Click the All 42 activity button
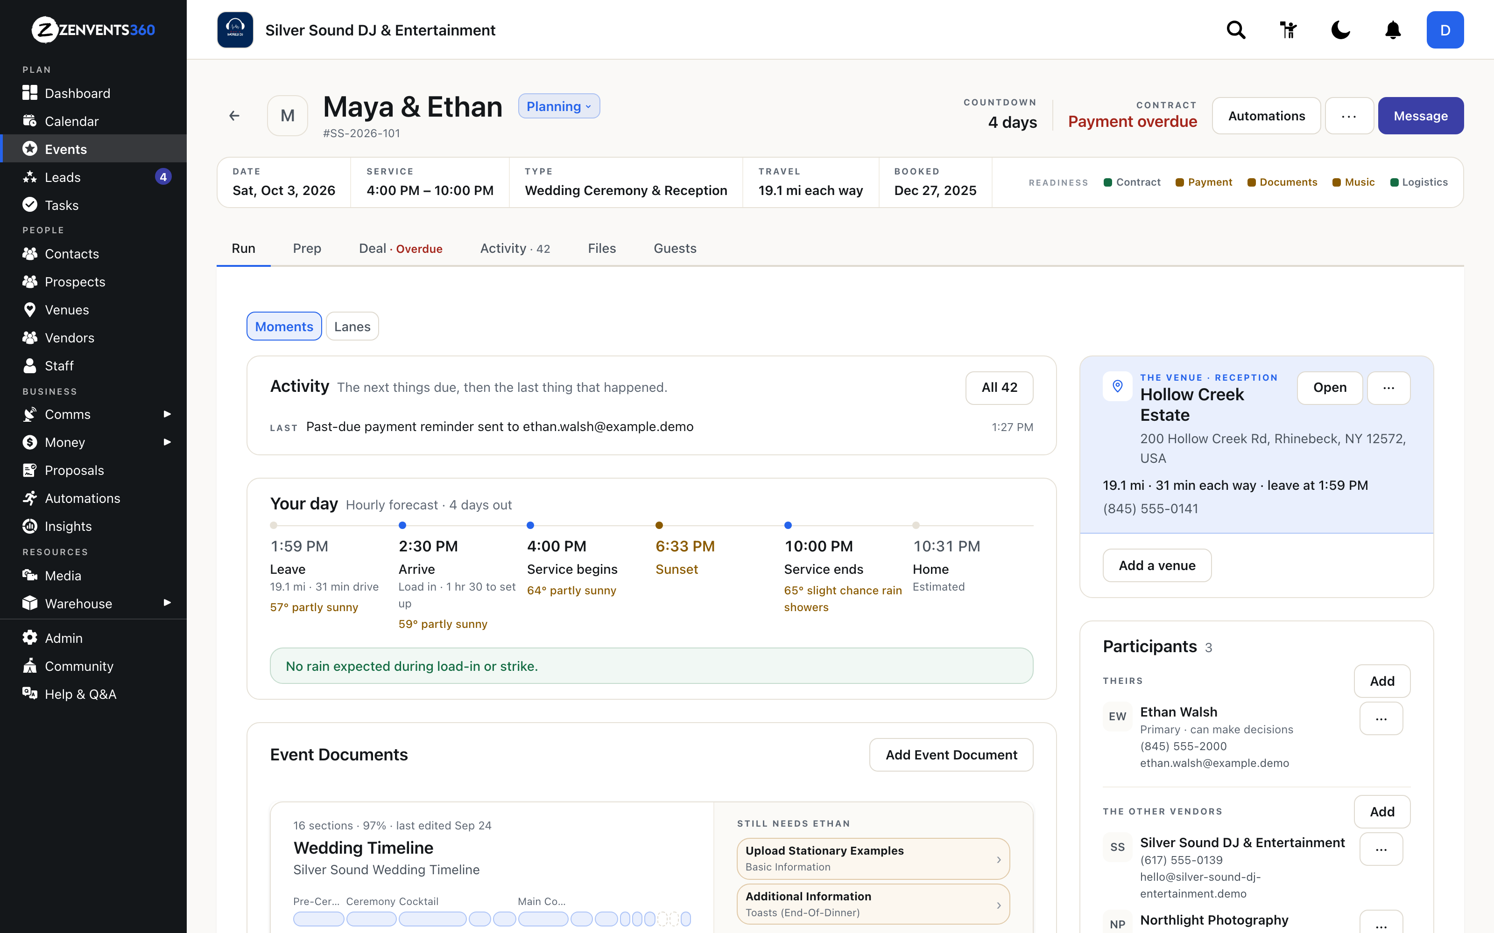This screenshot has width=1494, height=933. [999, 388]
